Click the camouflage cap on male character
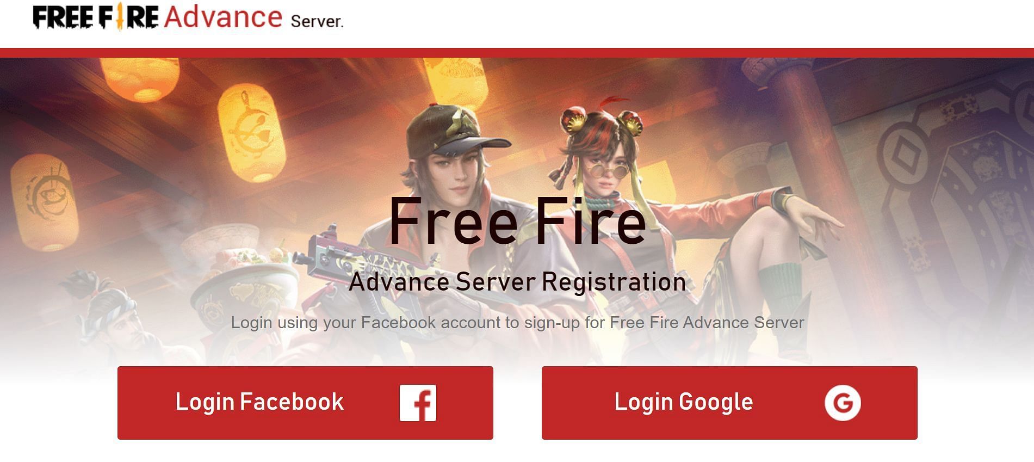Image resolution: width=1034 pixels, height=462 pixels. coord(451,128)
